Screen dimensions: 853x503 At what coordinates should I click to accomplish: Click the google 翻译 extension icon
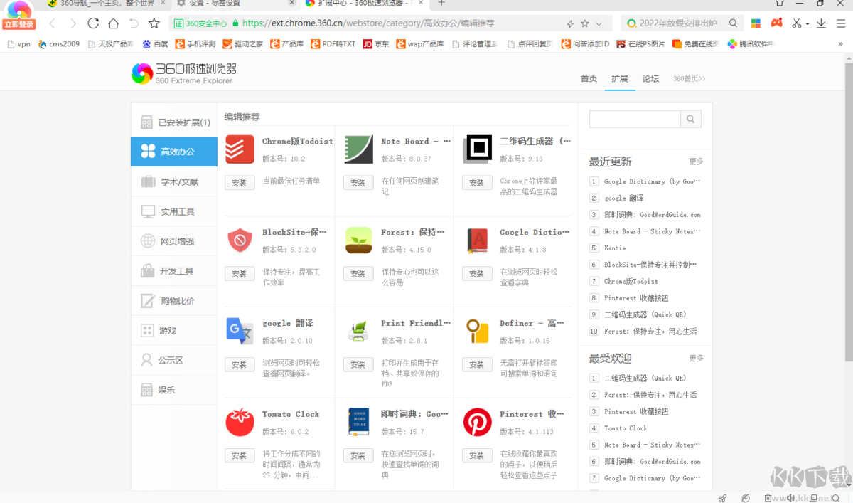click(240, 332)
